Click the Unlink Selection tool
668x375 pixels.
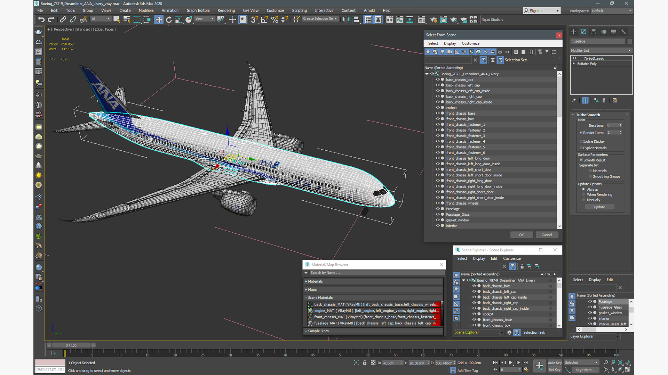tap(73, 19)
